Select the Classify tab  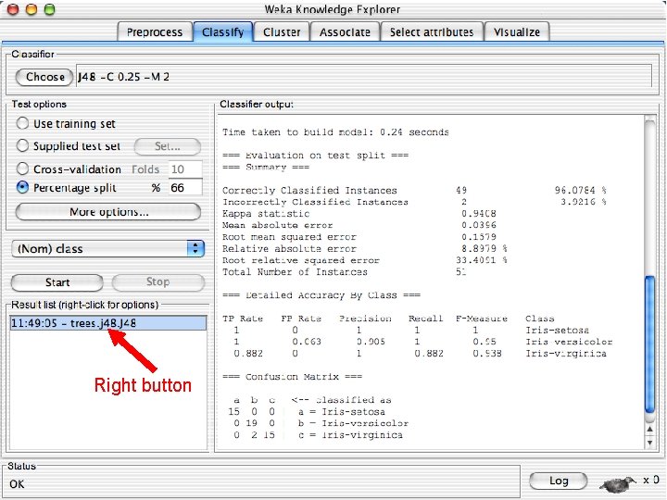point(223,32)
